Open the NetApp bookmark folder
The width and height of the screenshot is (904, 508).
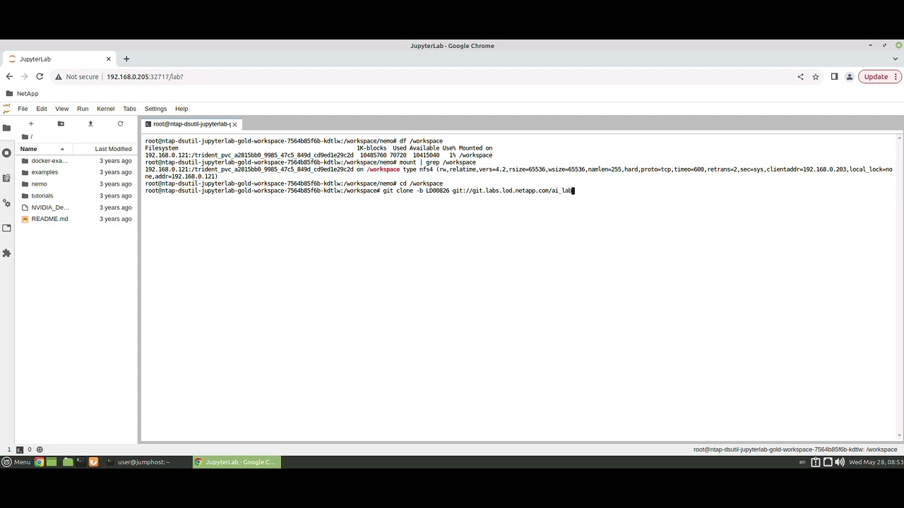coord(22,93)
